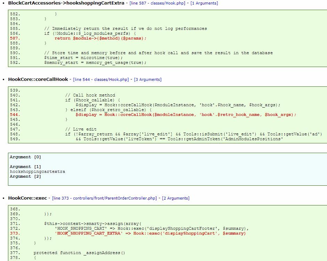This screenshot has width=327, height=261.
Task: Click the '// Live edit' comment
Action: [81, 129]
